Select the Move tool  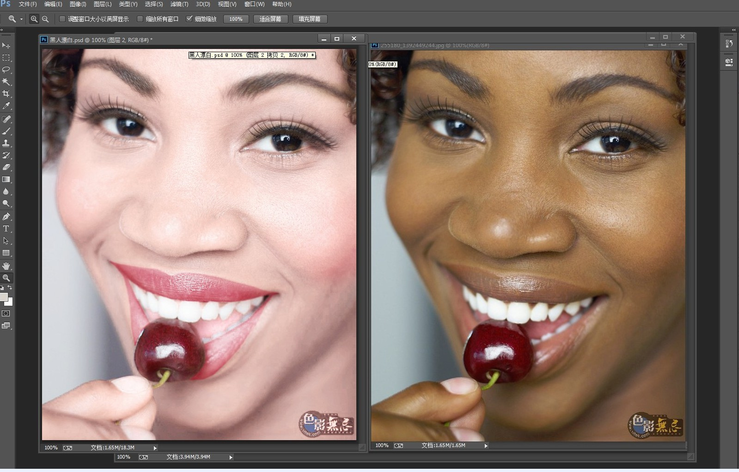pyautogui.click(x=6, y=45)
